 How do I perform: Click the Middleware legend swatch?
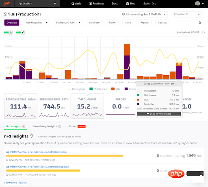tap(91, 89)
